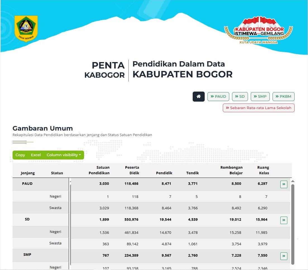Navigate to the SMP section
This screenshot has width=308, height=270.
[260, 97]
